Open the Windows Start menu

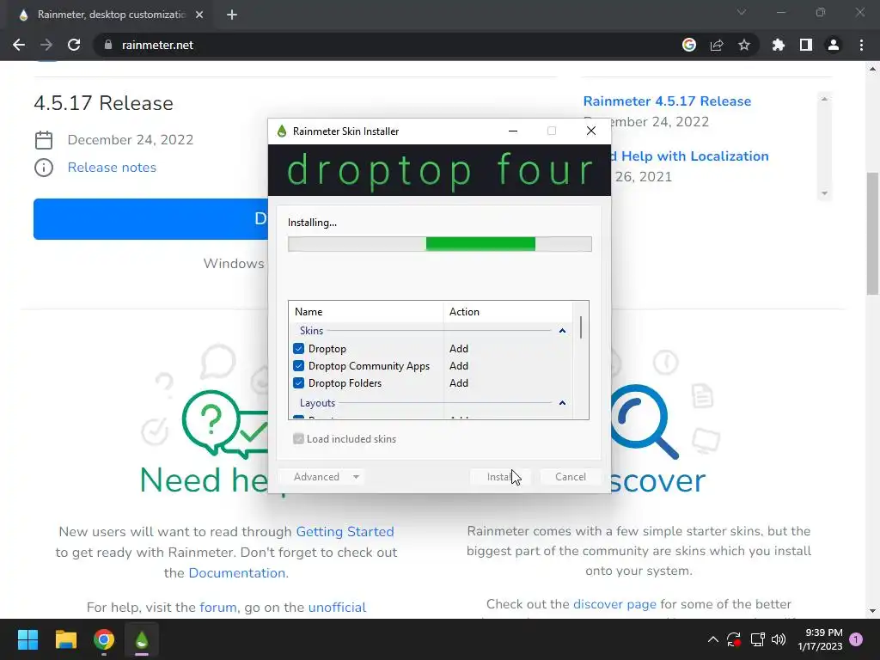[27, 639]
